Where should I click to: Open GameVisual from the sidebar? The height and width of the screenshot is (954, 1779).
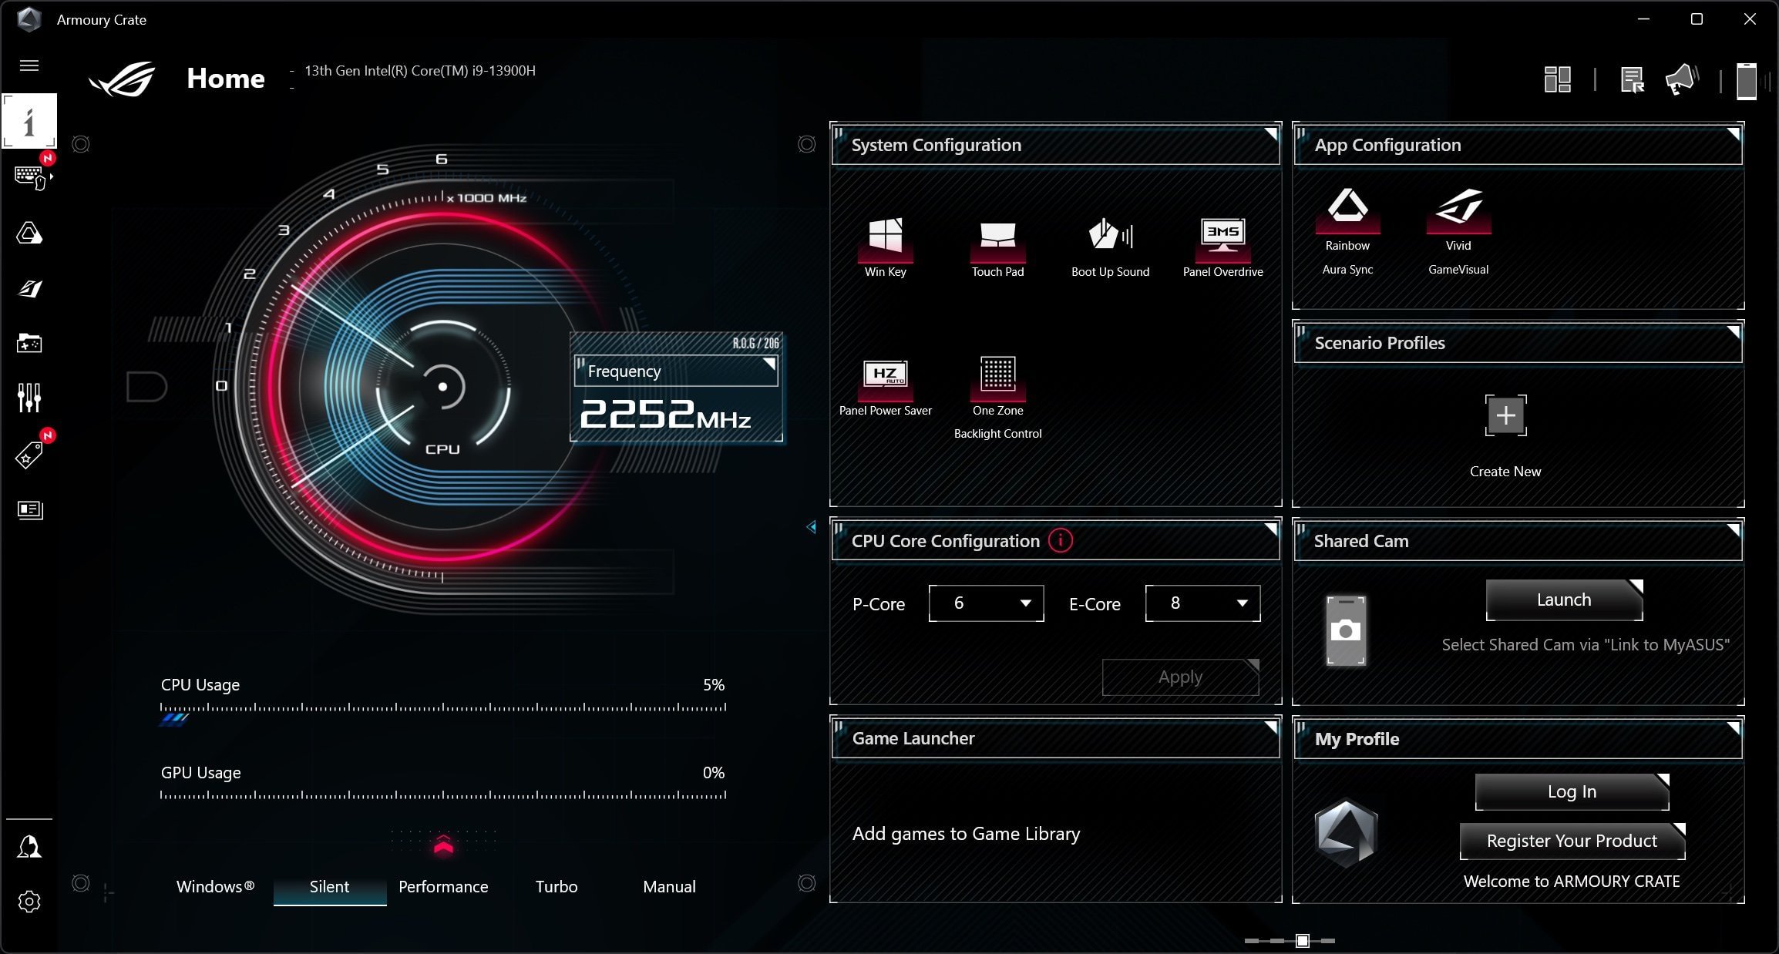click(x=29, y=288)
